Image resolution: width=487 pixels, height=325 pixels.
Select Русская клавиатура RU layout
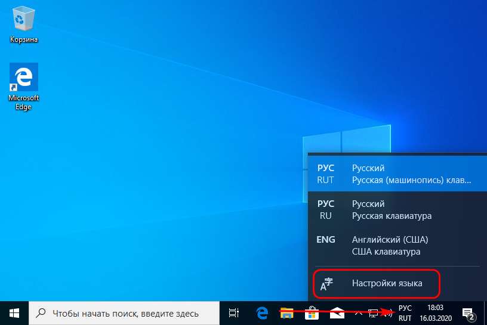(x=397, y=209)
